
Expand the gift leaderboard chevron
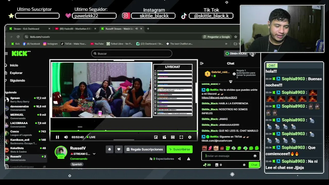(230, 81)
